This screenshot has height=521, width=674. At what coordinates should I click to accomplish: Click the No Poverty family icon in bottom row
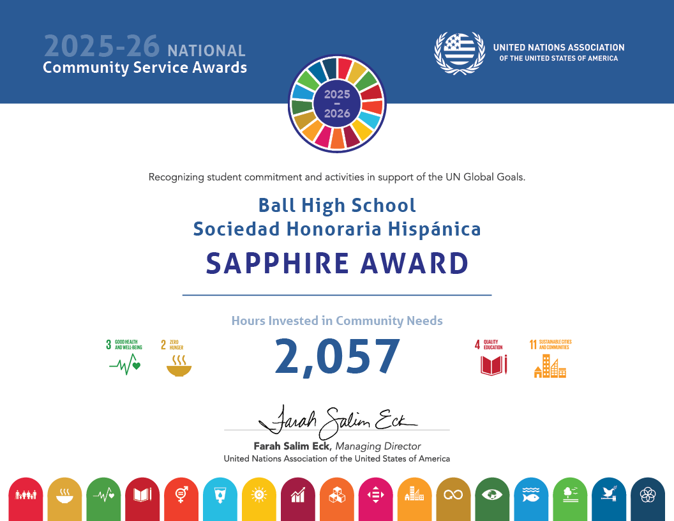point(26,499)
